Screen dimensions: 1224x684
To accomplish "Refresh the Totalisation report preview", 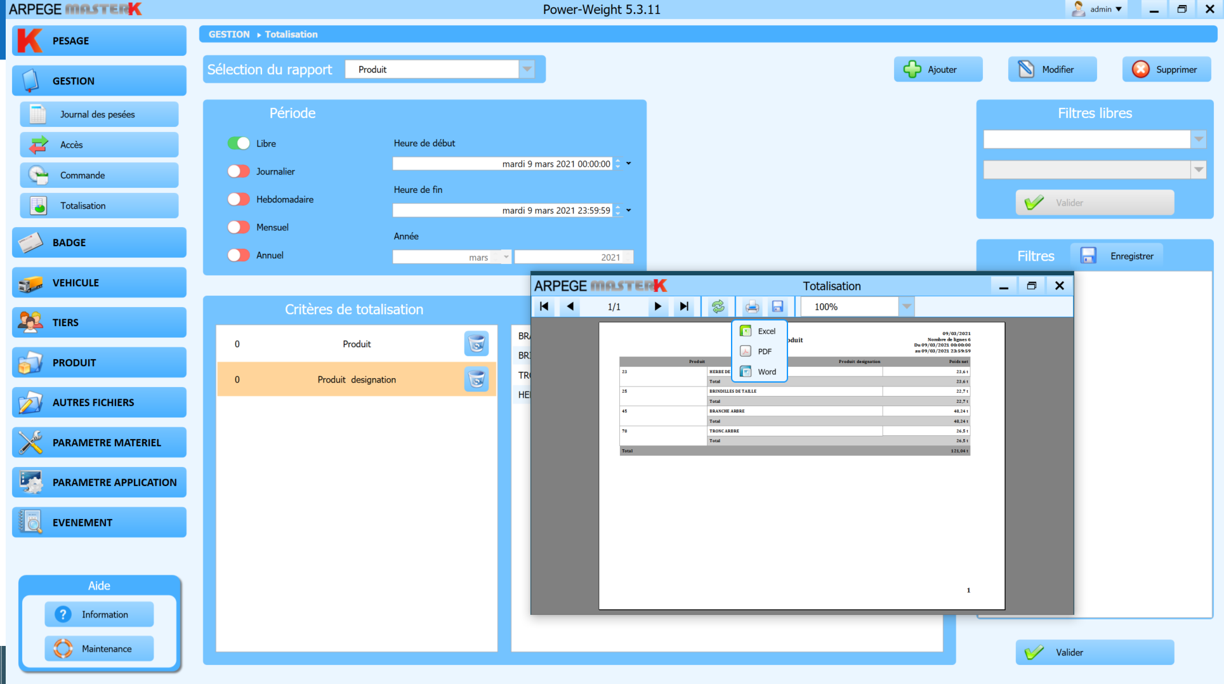I will coord(718,307).
